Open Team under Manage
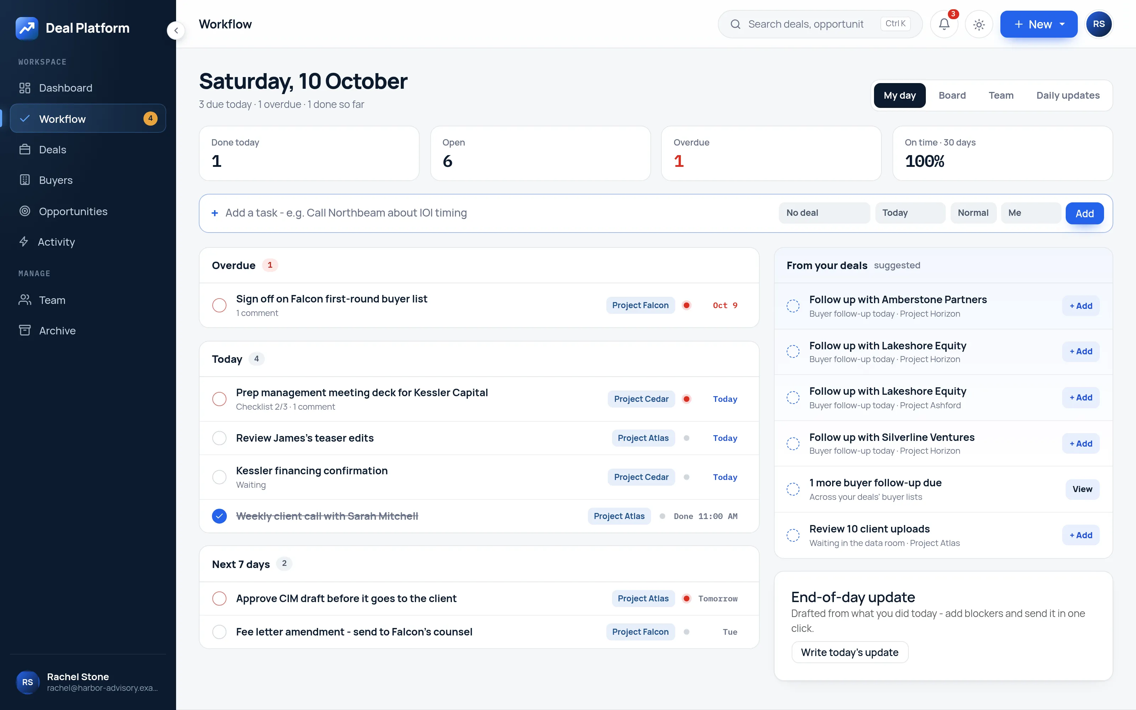This screenshot has width=1136, height=710. 88,300
